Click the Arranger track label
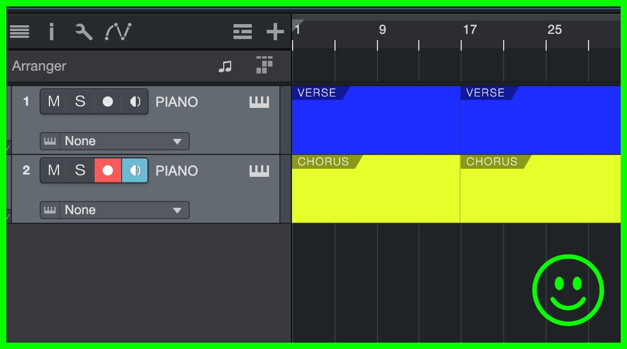Image resolution: width=627 pixels, height=349 pixels. click(x=39, y=67)
